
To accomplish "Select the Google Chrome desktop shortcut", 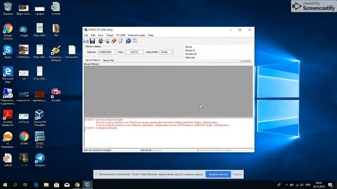I will pyautogui.click(x=8, y=31).
